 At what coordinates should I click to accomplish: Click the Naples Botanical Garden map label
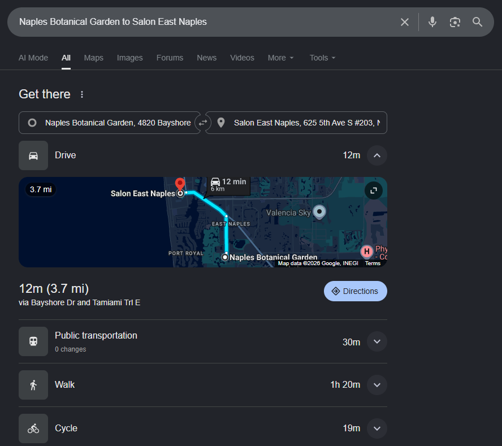[274, 257]
